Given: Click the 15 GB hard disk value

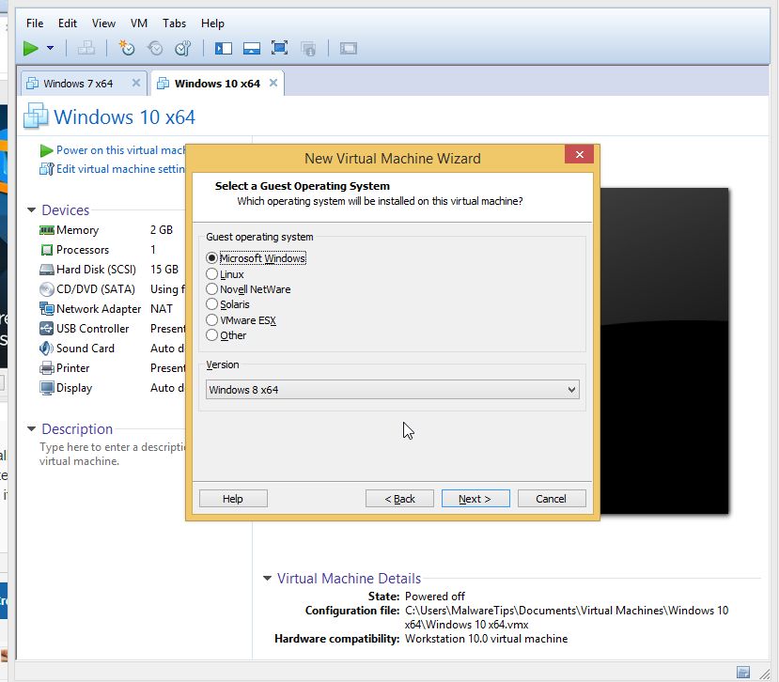Looking at the screenshot, I should coord(164,270).
